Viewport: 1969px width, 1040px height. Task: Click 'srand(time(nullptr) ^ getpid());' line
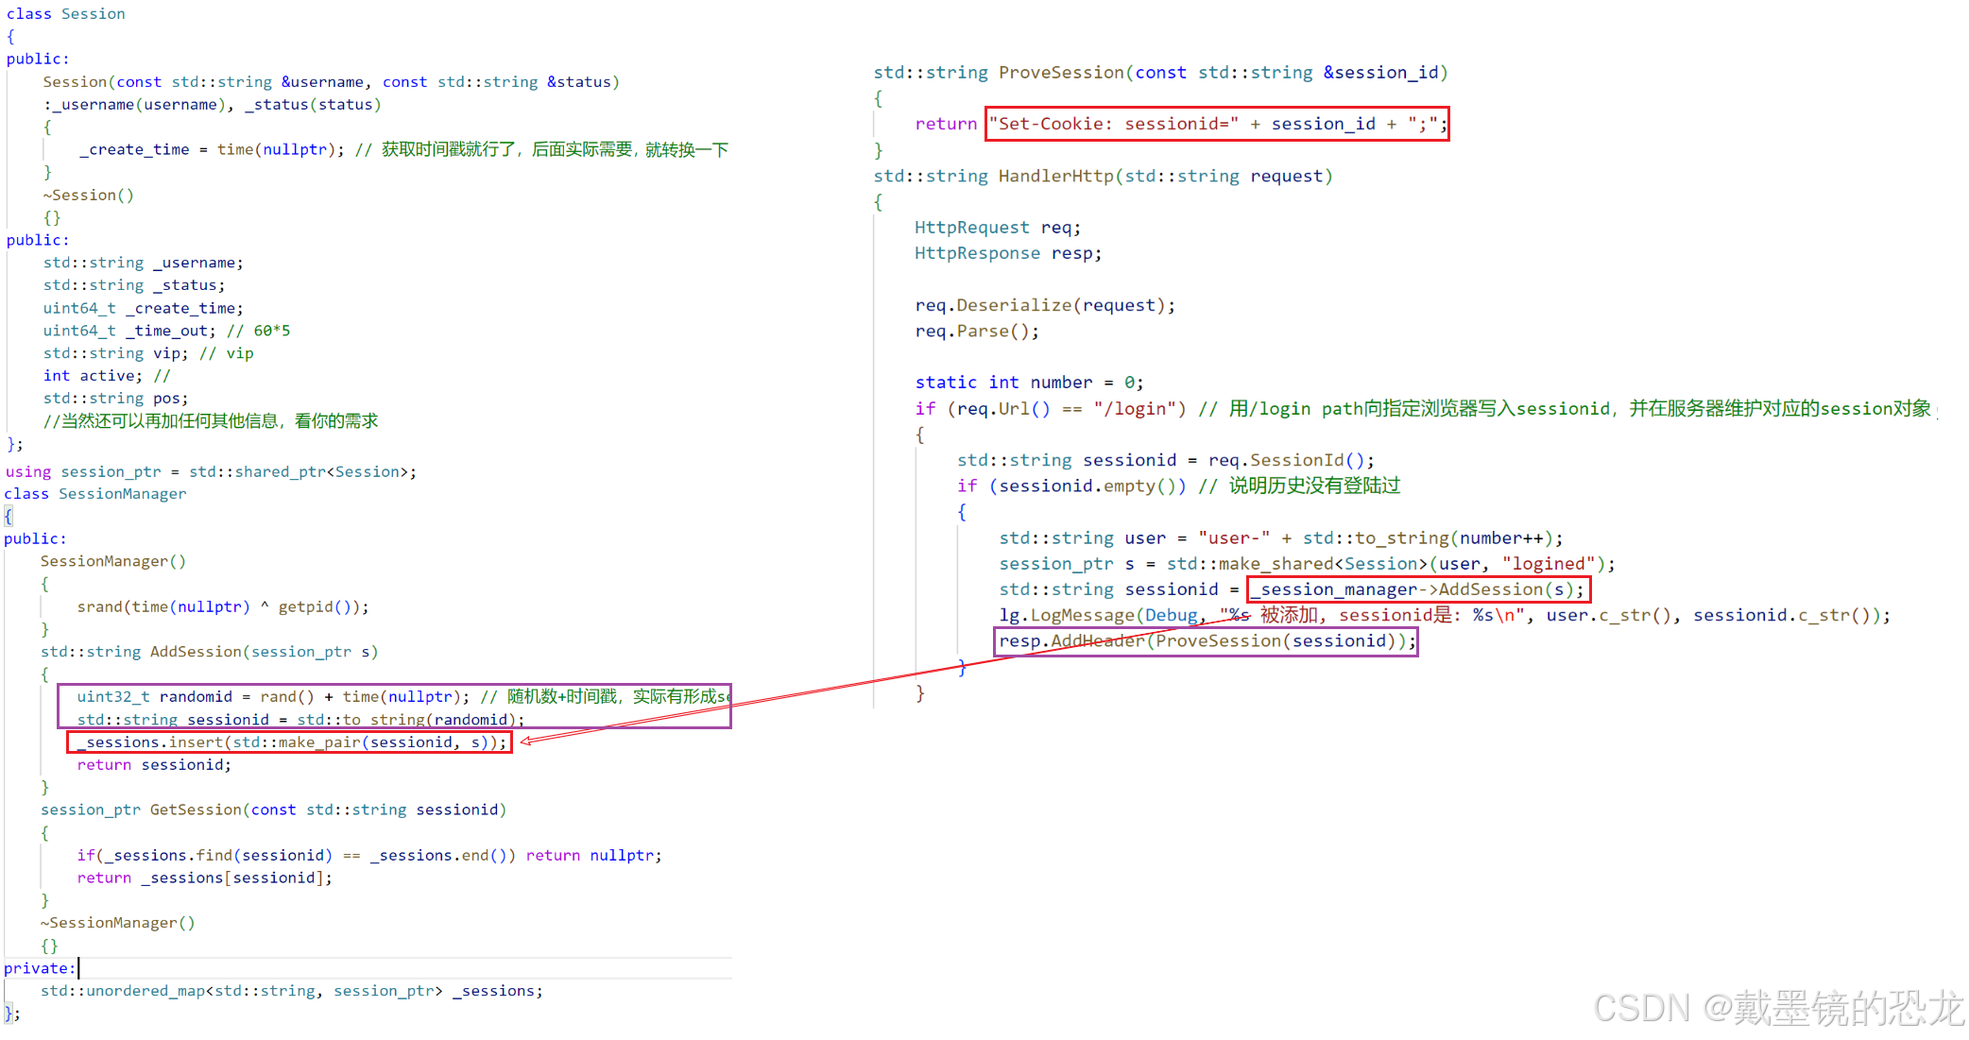click(x=223, y=606)
